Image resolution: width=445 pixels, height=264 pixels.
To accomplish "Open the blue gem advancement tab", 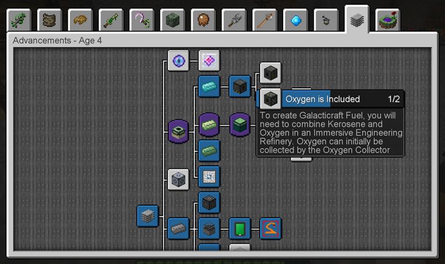I will click(295, 20).
